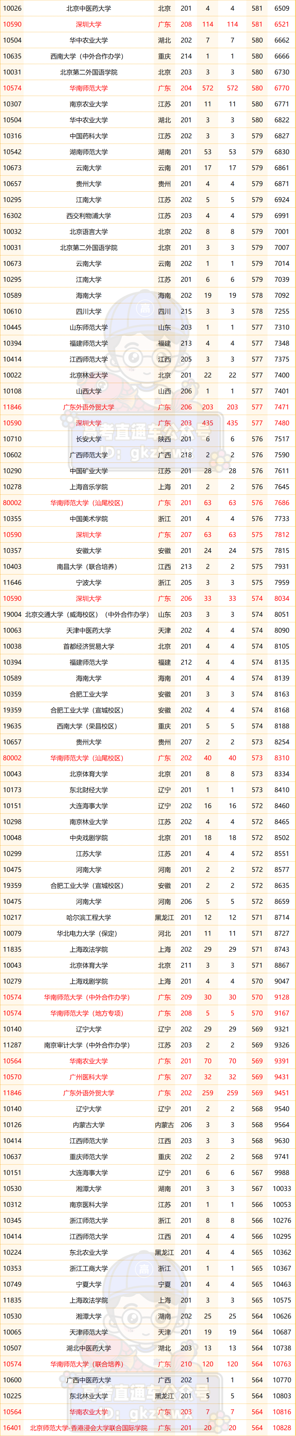Click 东北财经大学 school name

pyautogui.click(x=89, y=791)
